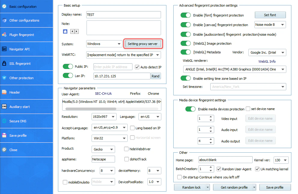Open the System dropdown showing Windows
The image size is (298, 194).
click(x=104, y=44)
